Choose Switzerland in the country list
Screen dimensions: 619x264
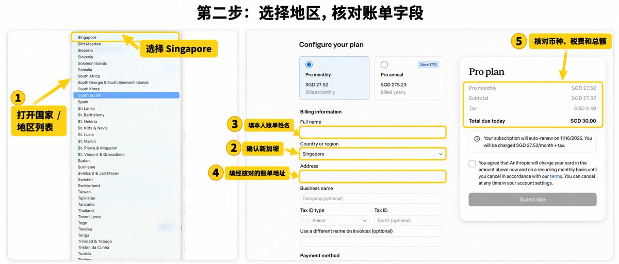pyautogui.click(x=89, y=186)
